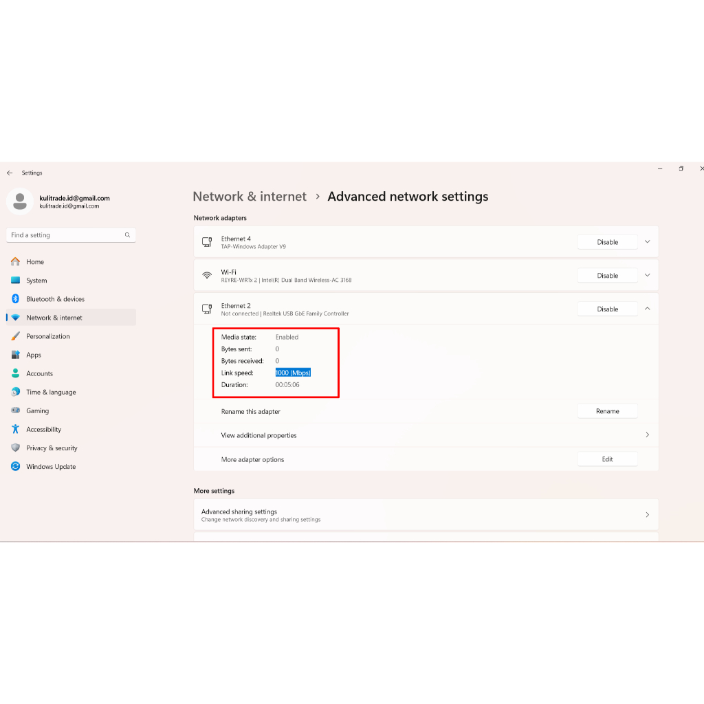
Task: Click the TAP-Windows Adapter V9 text
Action: pyautogui.click(x=253, y=247)
